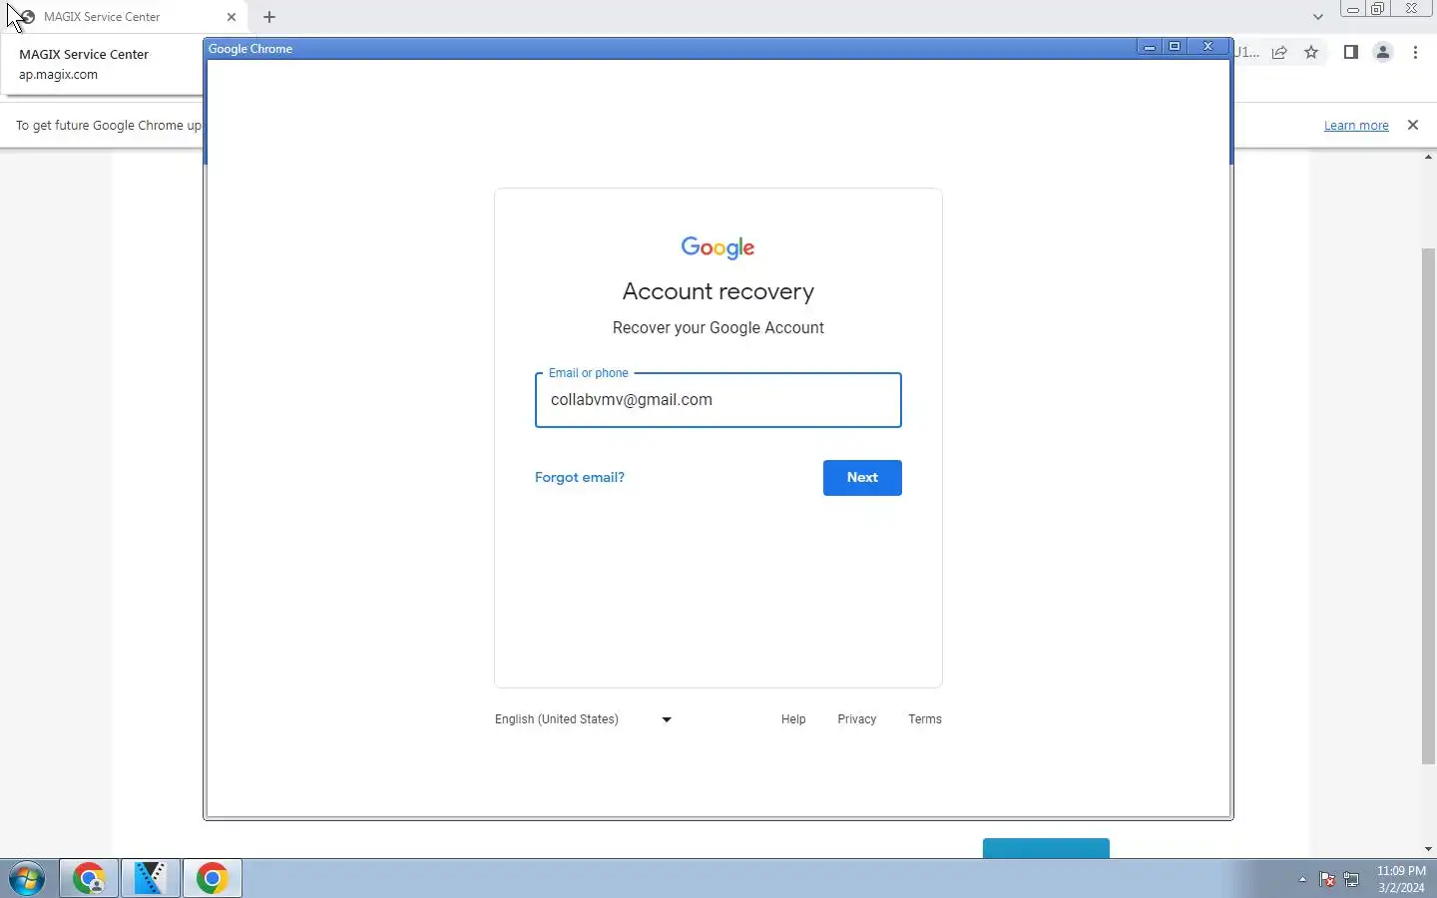Click the background page vertical scrollbar thumb
The height and width of the screenshot is (898, 1437).
click(1429, 506)
